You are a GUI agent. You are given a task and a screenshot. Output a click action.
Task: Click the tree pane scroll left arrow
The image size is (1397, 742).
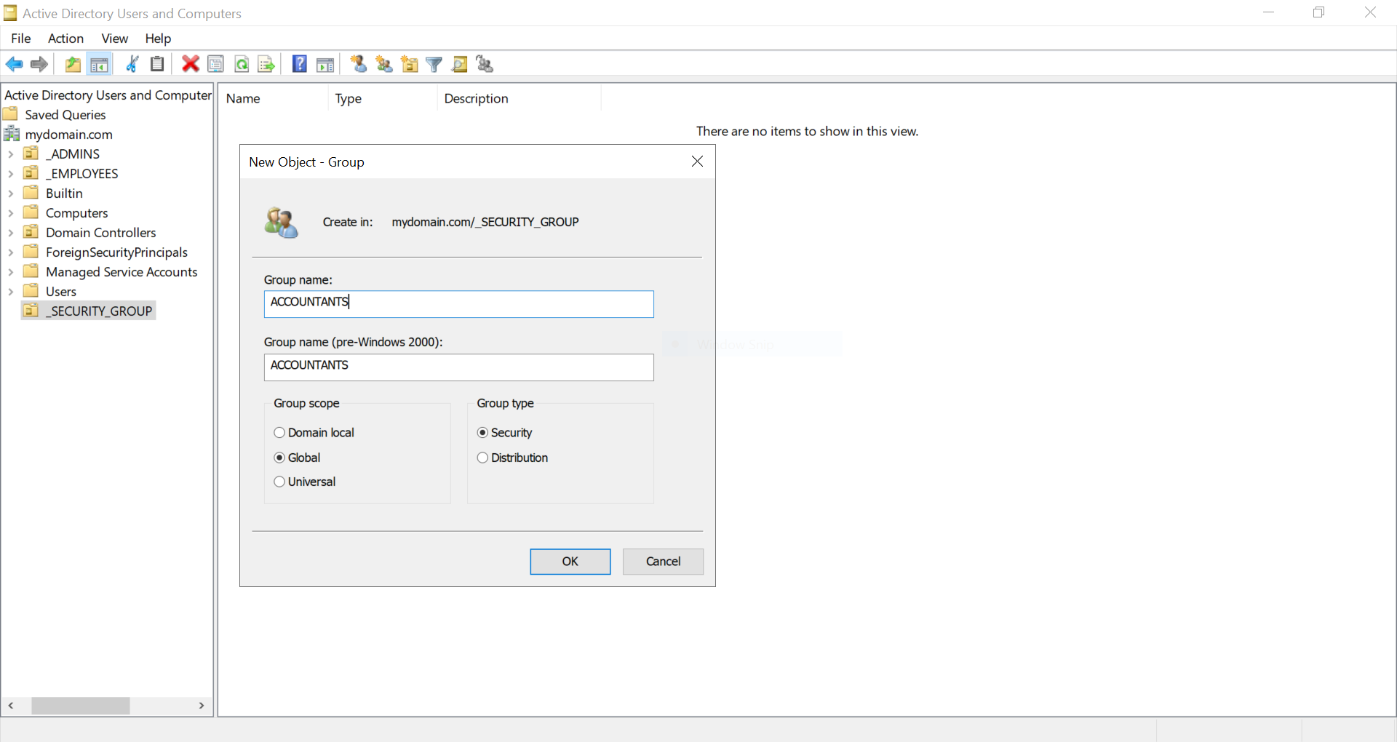11,706
